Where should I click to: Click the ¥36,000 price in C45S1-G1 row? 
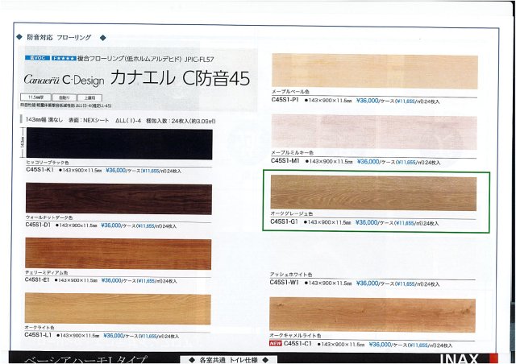[x=367, y=222]
